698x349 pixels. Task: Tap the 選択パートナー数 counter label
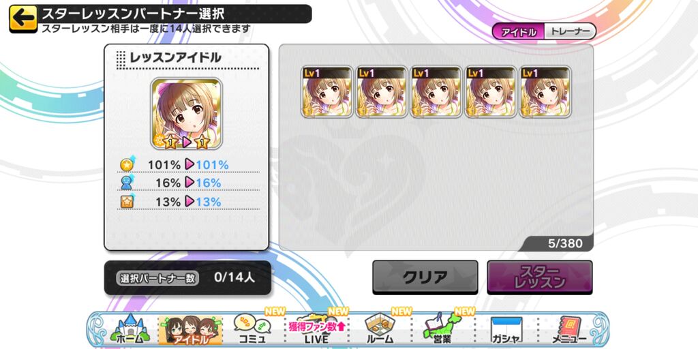[x=157, y=278]
